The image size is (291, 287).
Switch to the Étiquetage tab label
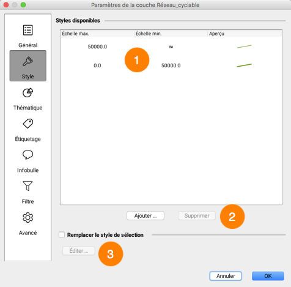tap(28, 139)
